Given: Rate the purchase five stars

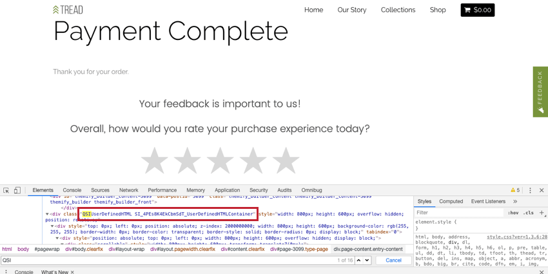Looking at the screenshot, I should coord(286,160).
